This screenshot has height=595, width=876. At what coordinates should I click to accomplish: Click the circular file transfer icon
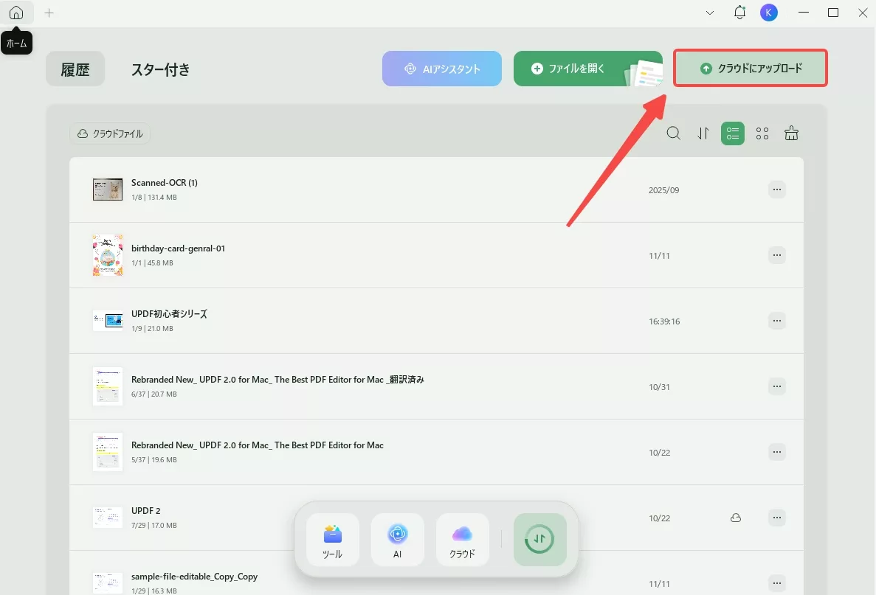[539, 539]
